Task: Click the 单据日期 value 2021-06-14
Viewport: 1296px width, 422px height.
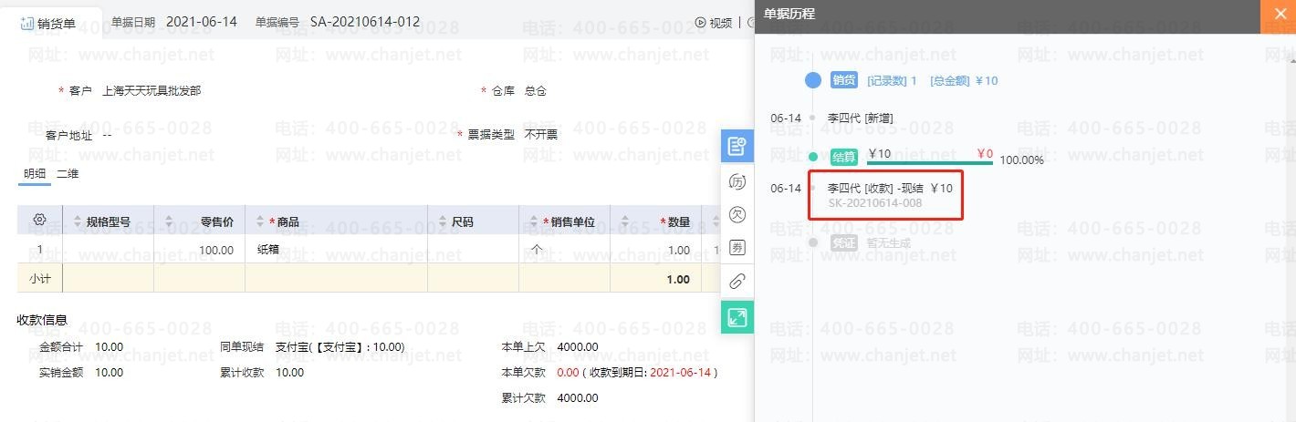Action: tap(202, 22)
